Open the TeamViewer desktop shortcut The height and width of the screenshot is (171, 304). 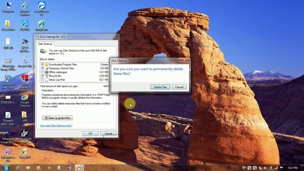(41, 8)
